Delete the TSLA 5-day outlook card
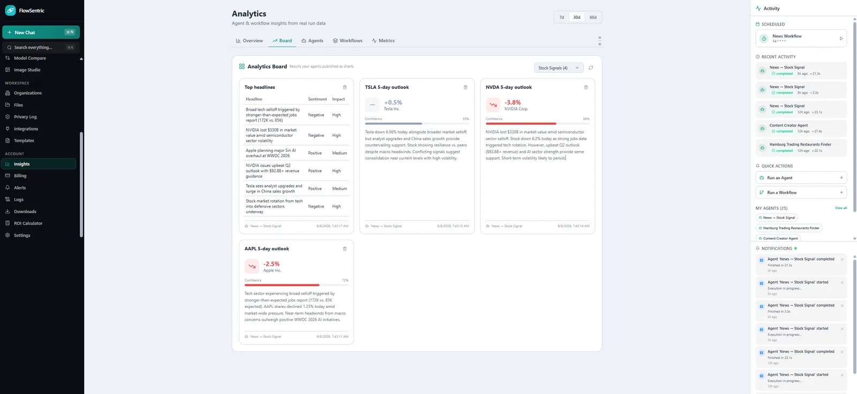 tap(465, 87)
